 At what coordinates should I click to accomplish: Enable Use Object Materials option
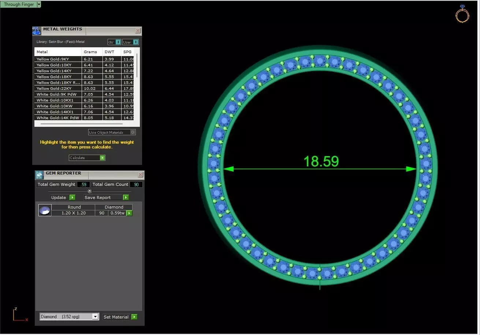click(112, 132)
